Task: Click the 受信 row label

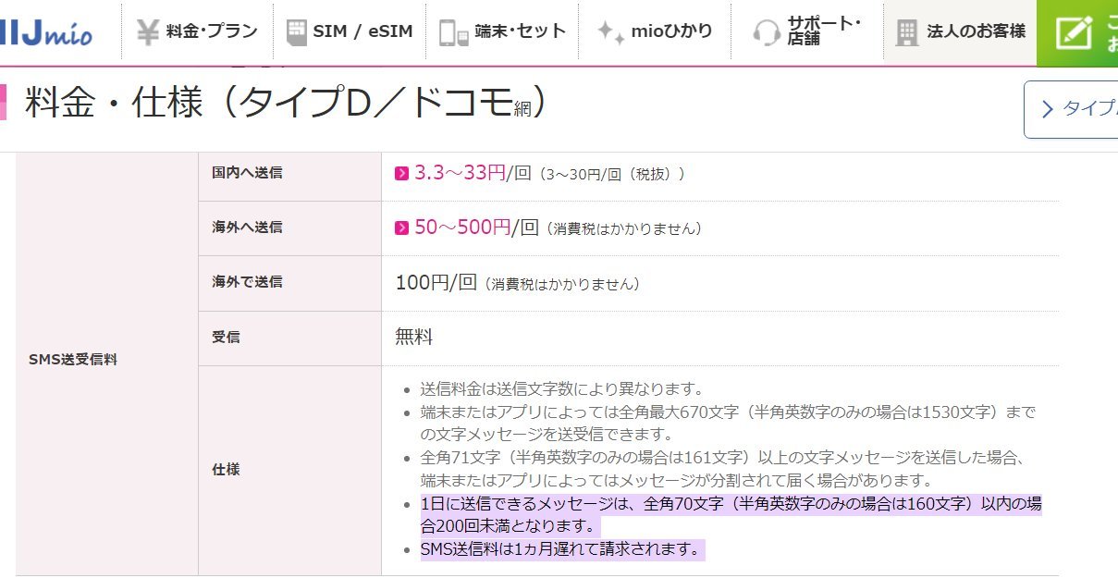Action: tap(226, 338)
